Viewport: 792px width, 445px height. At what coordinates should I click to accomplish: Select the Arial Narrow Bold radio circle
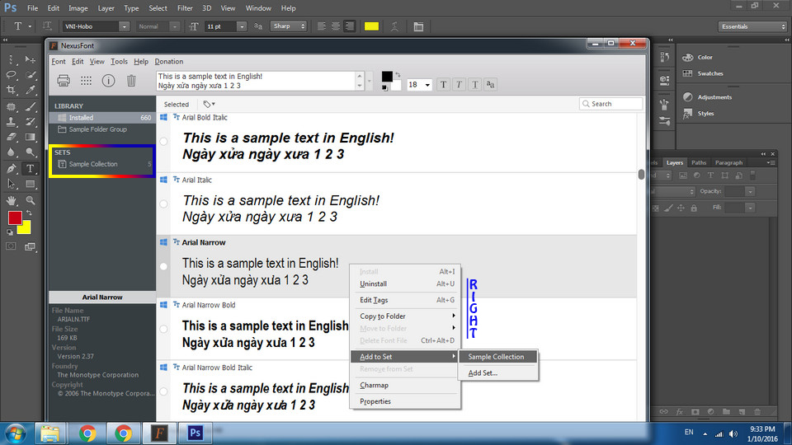coord(163,329)
